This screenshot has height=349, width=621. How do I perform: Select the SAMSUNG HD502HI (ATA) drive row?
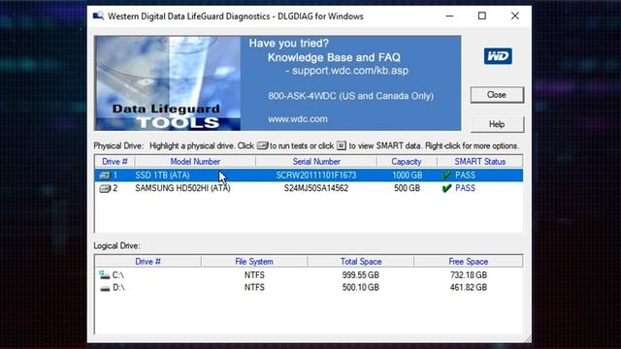point(309,188)
